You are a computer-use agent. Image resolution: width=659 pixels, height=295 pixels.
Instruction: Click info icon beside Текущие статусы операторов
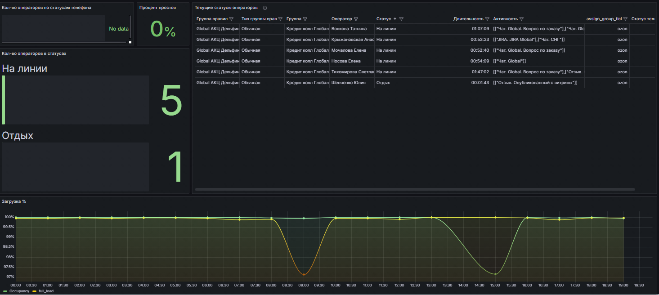265,8
